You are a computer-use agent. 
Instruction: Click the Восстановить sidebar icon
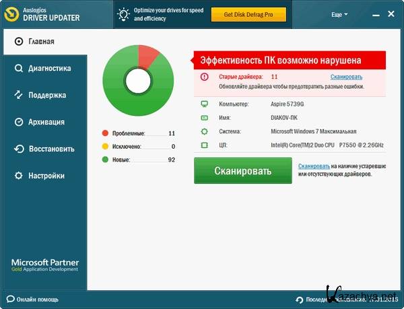click(x=19, y=149)
